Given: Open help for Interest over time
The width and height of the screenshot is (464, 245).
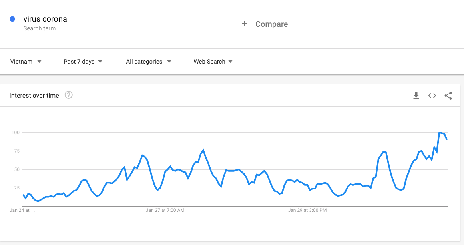Looking at the screenshot, I should 69,95.
